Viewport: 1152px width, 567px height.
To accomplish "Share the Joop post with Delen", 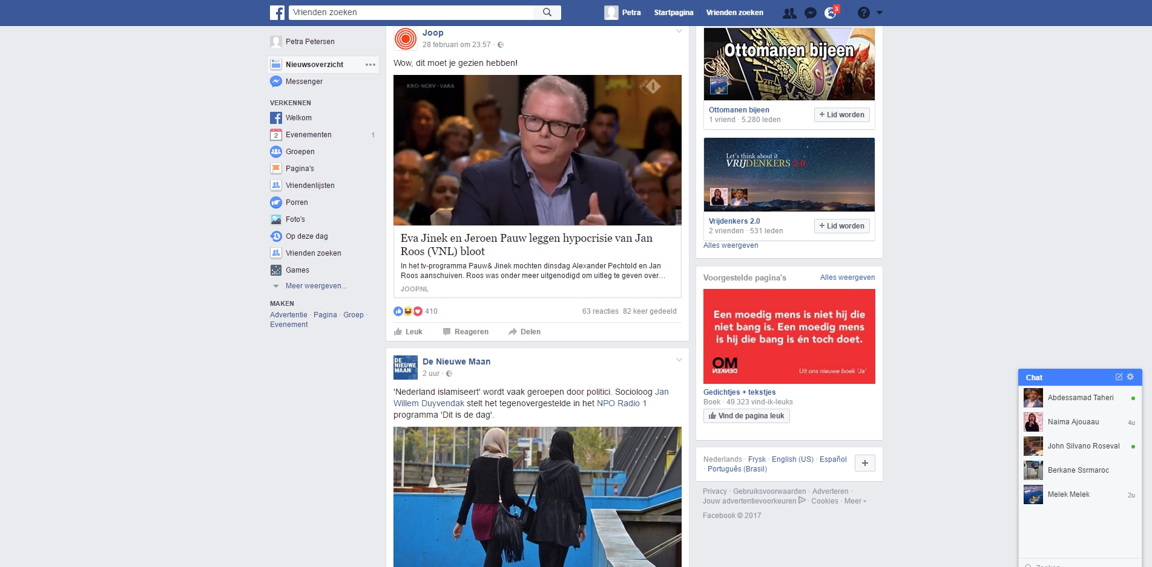I will click(x=524, y=332).
